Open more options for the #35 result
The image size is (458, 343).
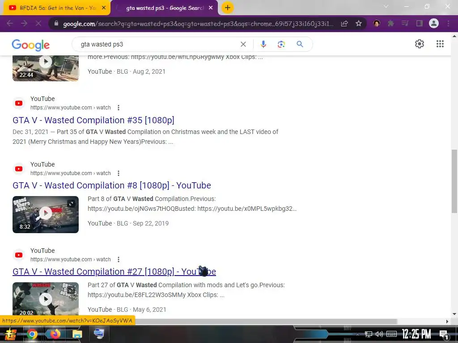click(x=118, y=108)
